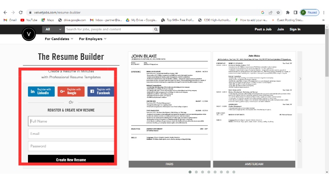
Task: Register with LinkedIn
Action: [x=41, y=91]
